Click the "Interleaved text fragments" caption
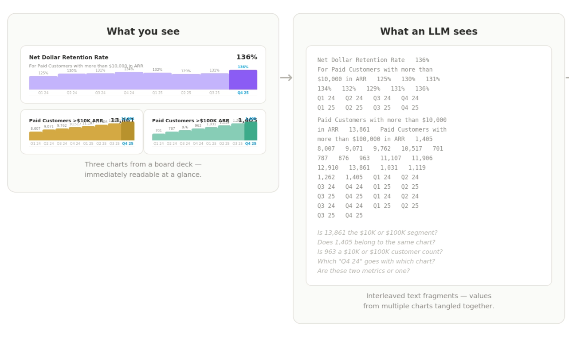The image size is (569, 338). click(428, 296)
